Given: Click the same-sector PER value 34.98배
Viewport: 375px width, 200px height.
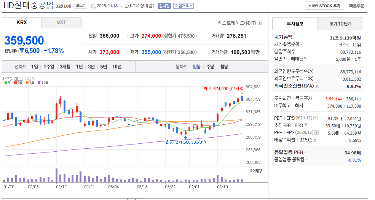Looking at the screenshot, I should tap(353, 153).
